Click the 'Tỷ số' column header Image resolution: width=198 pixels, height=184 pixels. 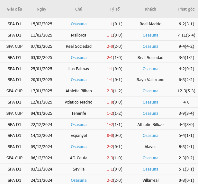pos(114,9)
